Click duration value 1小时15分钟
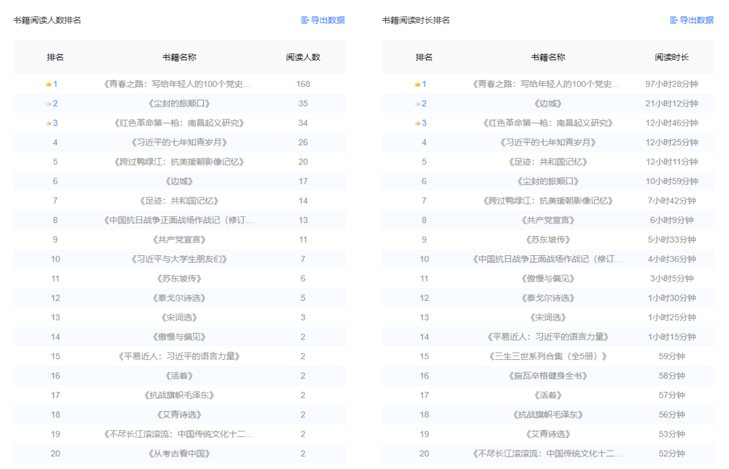Screen dimensions: 729x469 pyautogui.click(x=672, y=337)
